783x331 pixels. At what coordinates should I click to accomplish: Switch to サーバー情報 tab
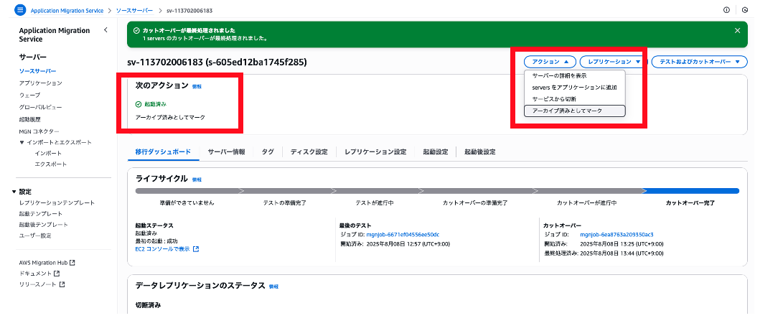pyautogui.click(x=226, y=151)
